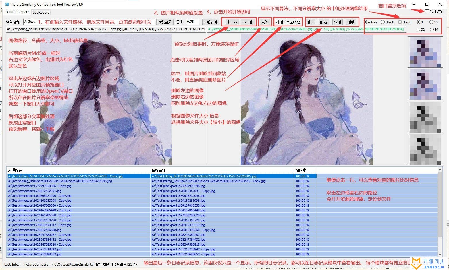
Task: Click the first grayscale hash thumbnail
Action: 425,117
